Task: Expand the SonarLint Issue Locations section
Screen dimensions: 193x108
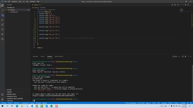Action: pos(17,99)
